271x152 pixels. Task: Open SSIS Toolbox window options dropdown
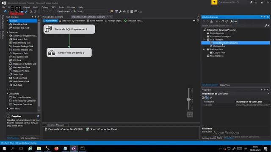(33, 17)
